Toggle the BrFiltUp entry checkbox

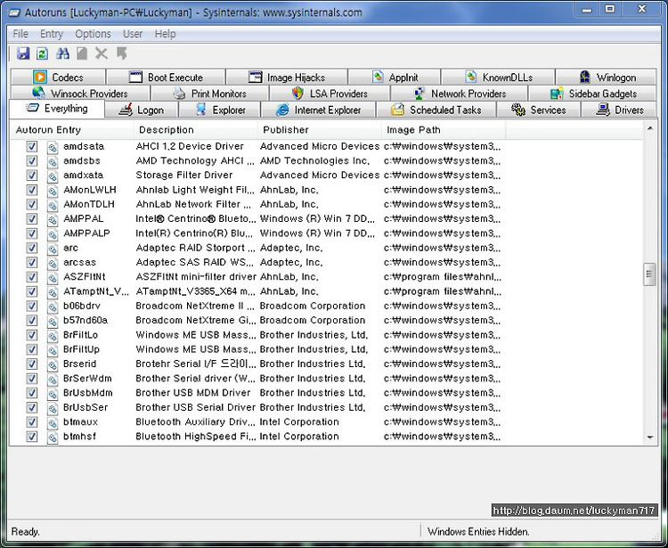pyautogui.click(x=31, y=349)
